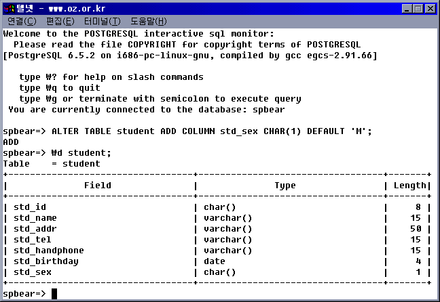Image resolution: width=440 pixels, height=302 pixels.
Task: Click the 'type \? for help' line
Action: coord(111,77)
